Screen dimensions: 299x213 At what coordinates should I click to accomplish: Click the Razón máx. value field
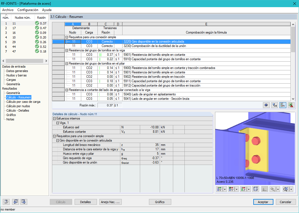[106, 105]
